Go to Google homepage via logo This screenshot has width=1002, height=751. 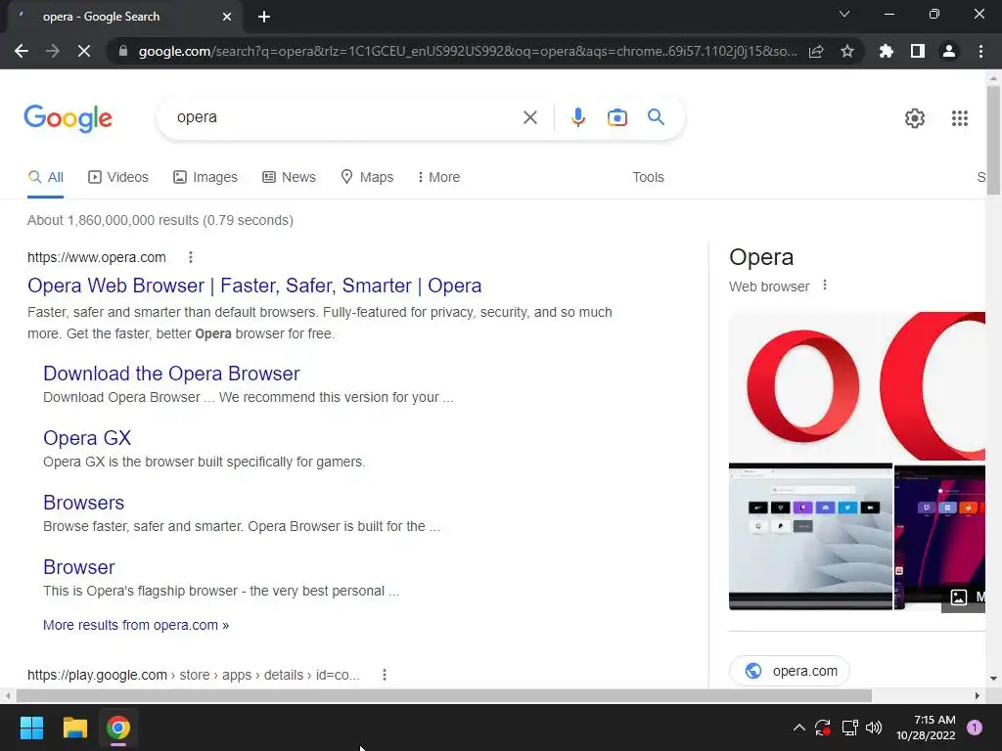68,118
